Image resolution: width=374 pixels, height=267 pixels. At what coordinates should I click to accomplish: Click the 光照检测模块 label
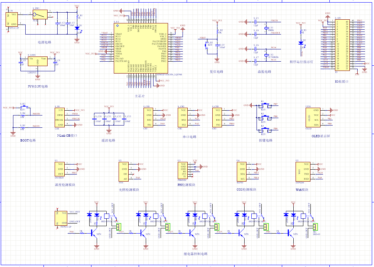(129, 190)
